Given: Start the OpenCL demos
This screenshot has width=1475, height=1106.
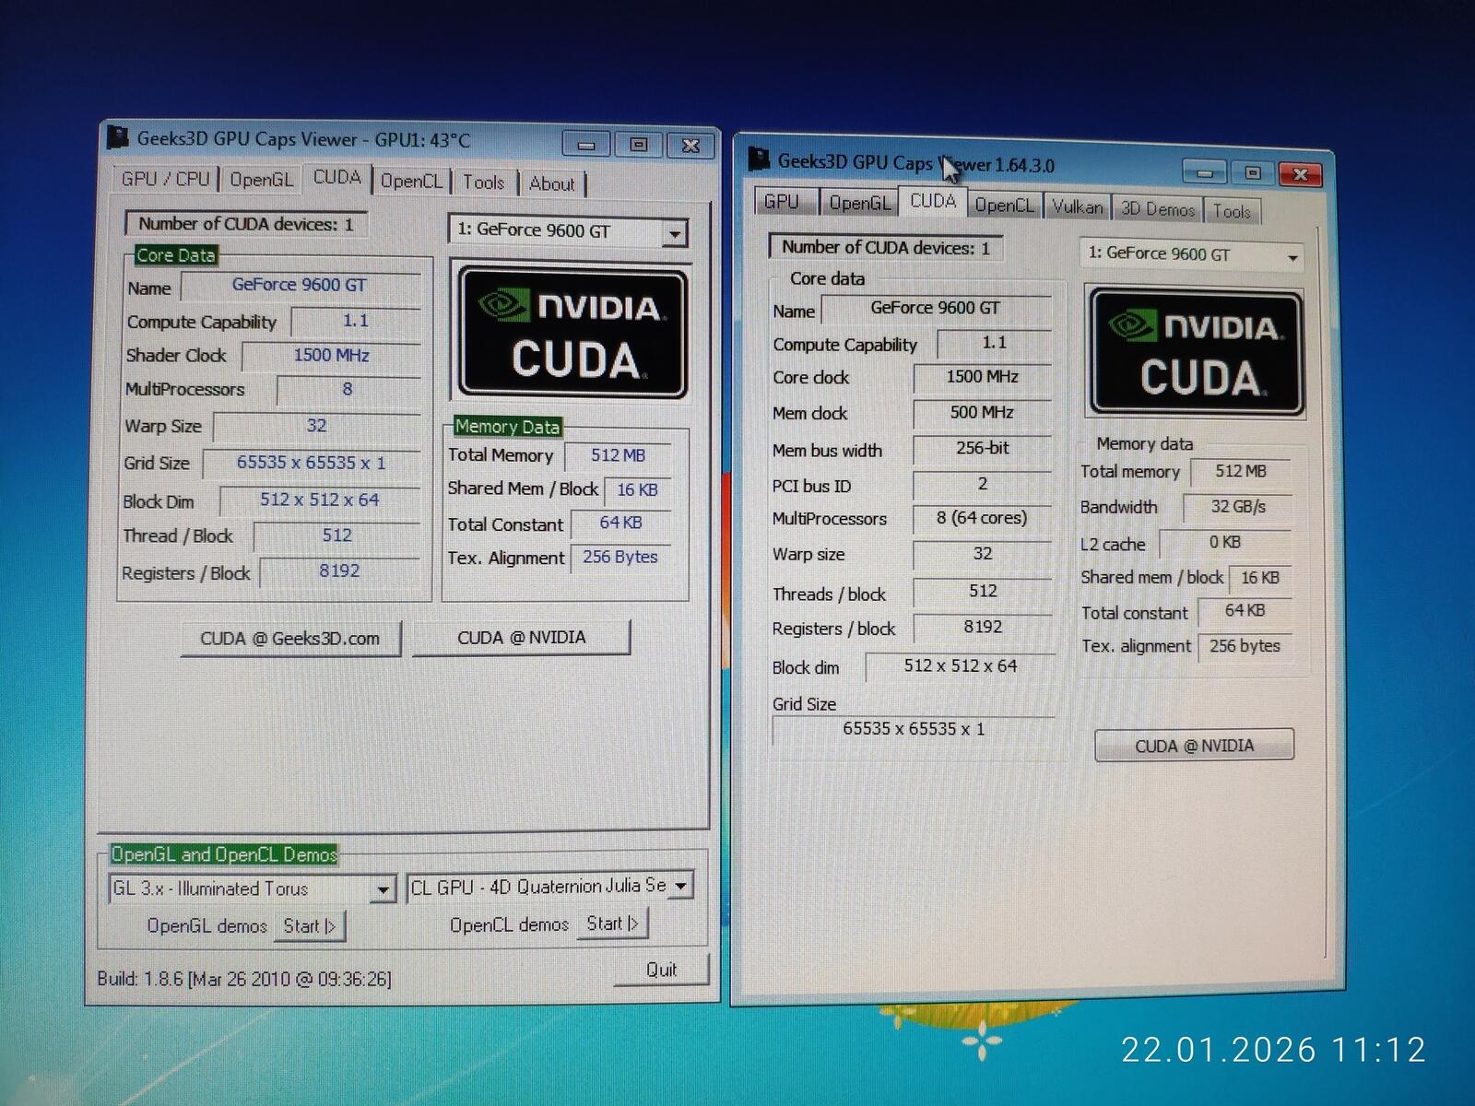Looking at the screenshot, I should [613, 924].
